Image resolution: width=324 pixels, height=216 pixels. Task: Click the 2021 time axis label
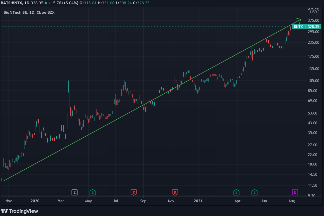(x=198, y=201)
